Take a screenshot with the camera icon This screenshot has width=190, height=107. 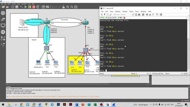coord(76,7)
